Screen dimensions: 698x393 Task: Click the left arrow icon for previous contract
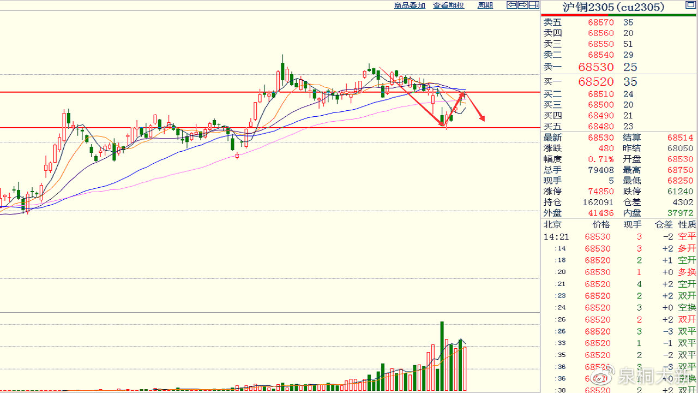[512, 5]
